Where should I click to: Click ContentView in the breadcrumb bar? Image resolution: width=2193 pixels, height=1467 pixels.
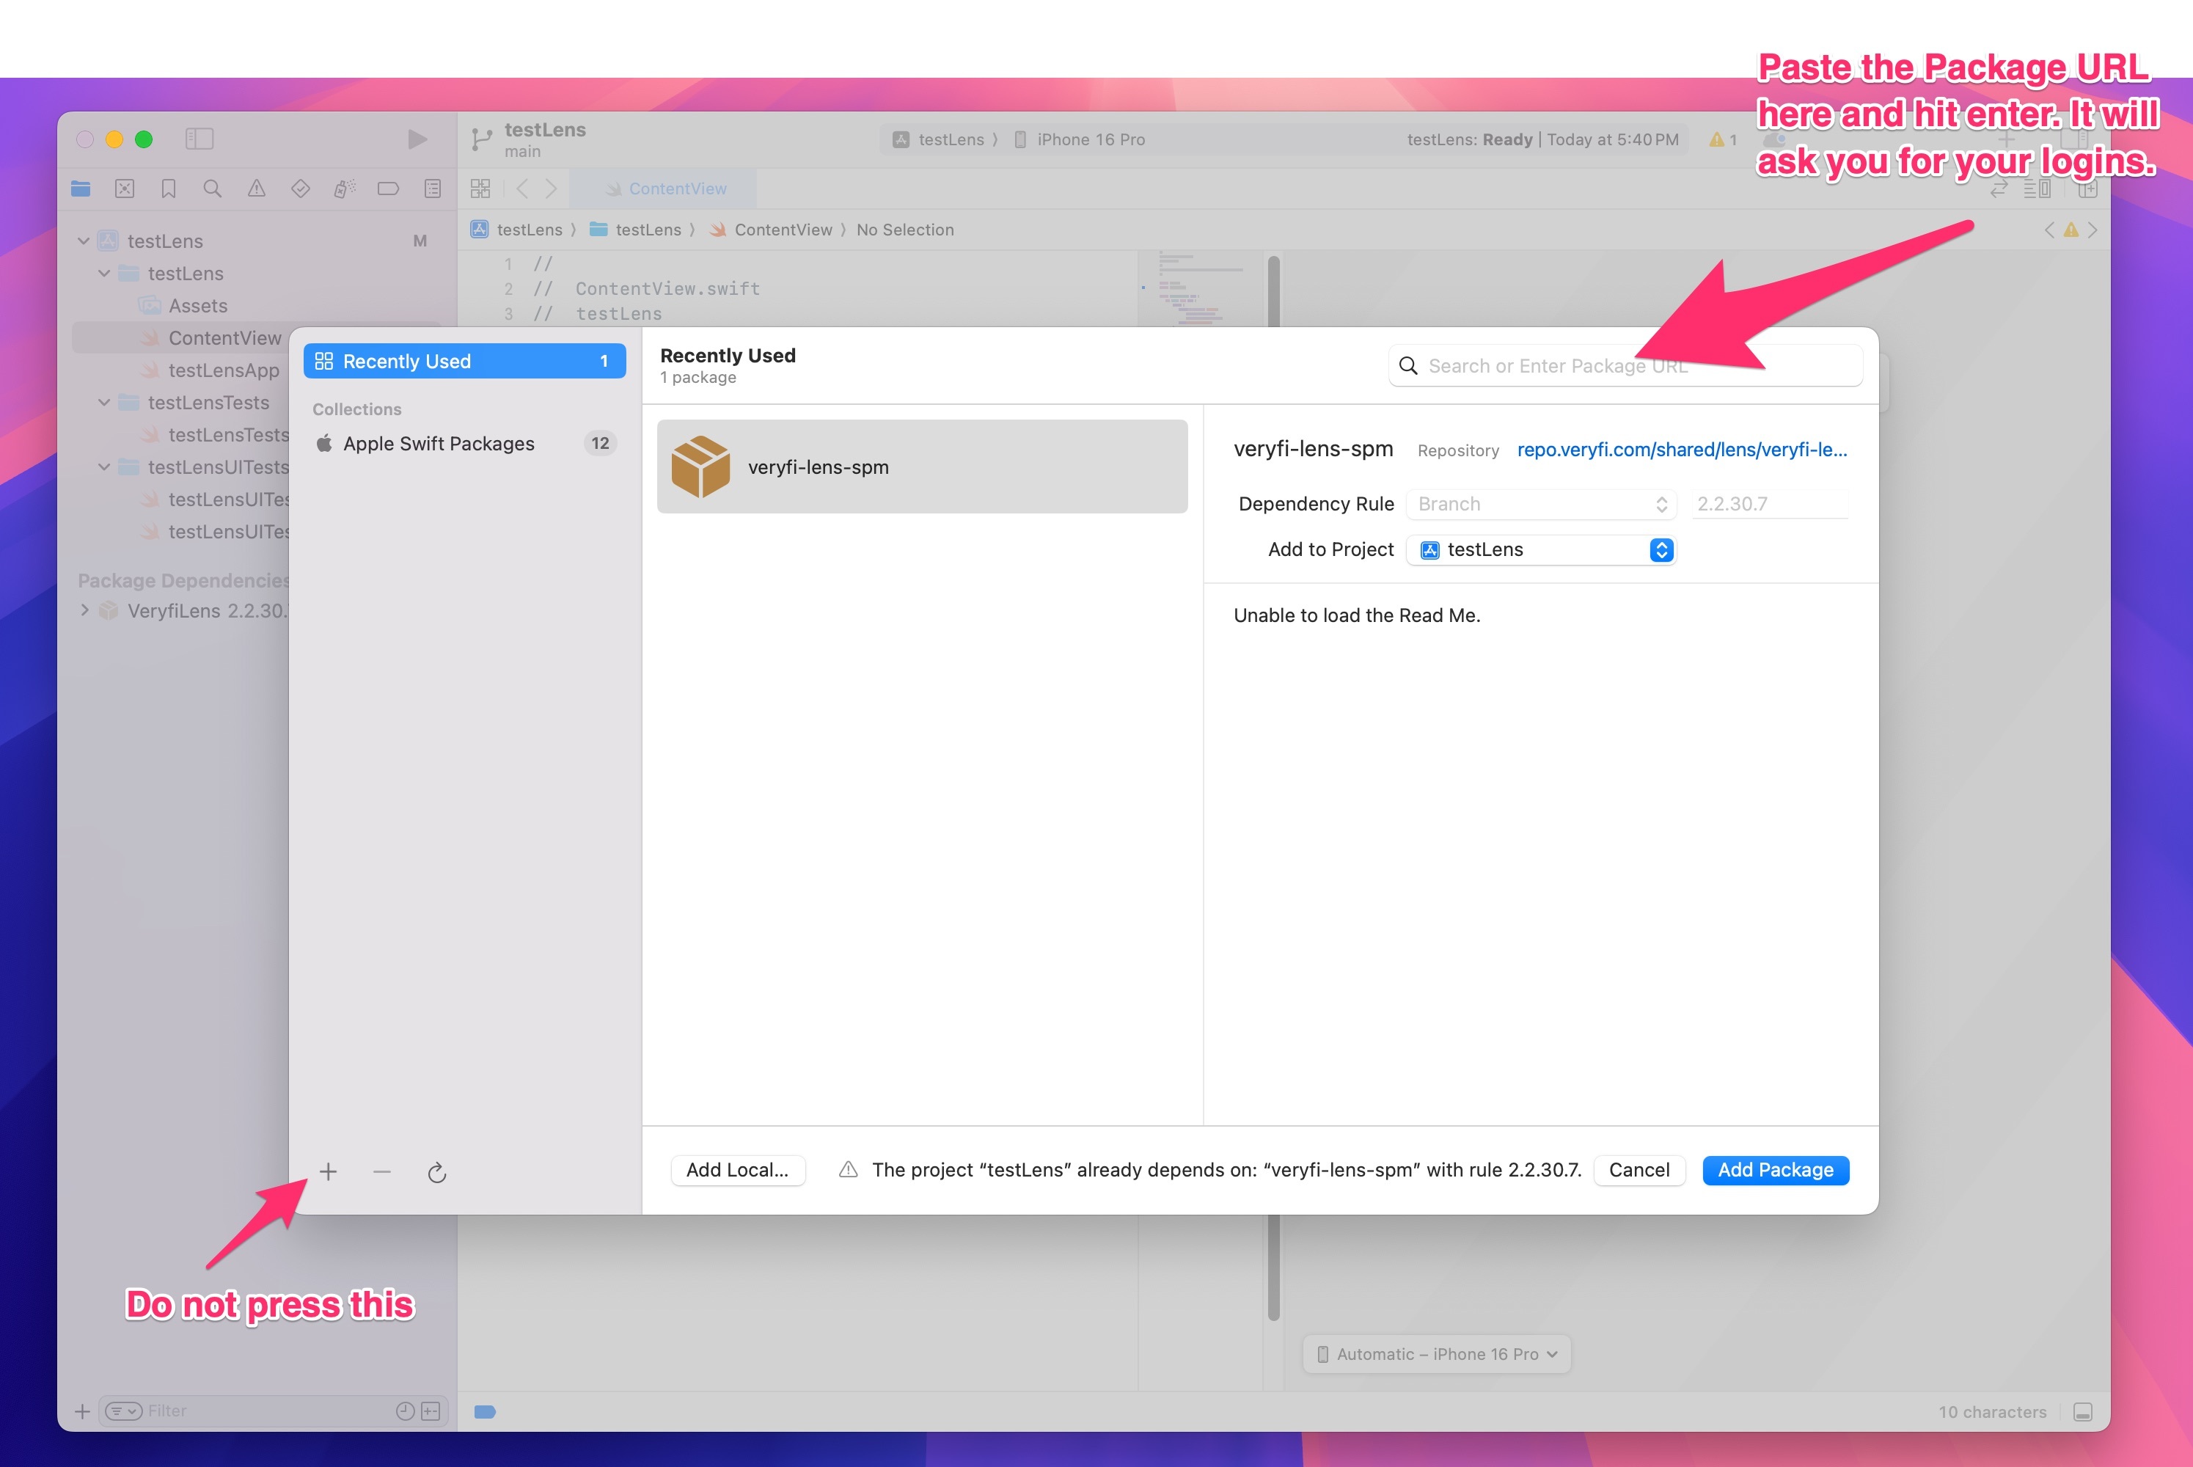[771, 230]
